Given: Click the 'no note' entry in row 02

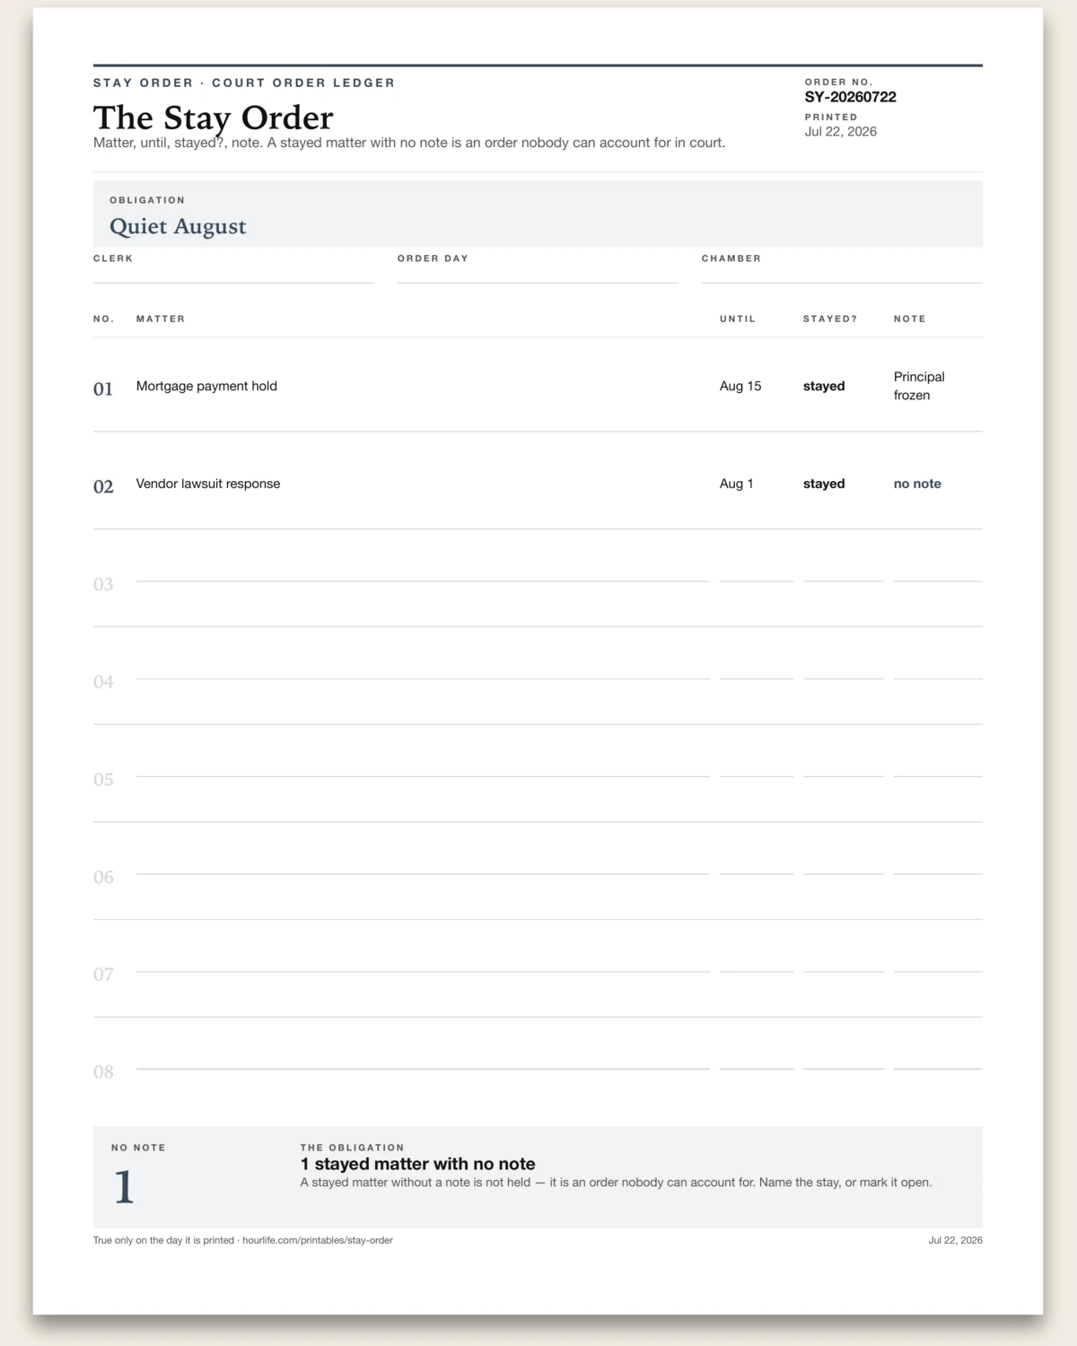Looking at the screenshot, I should [x=917, y=484].
